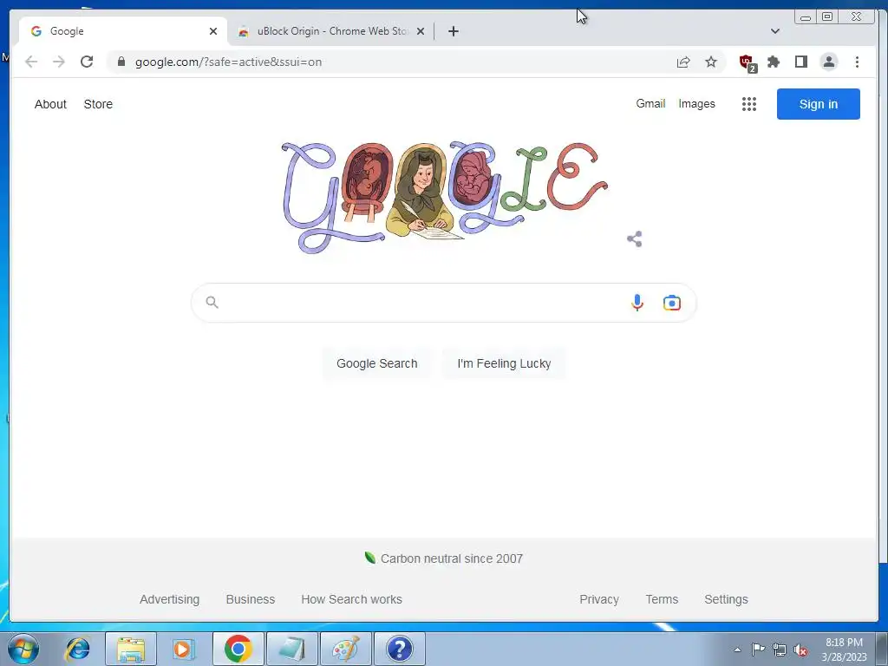Click the padlock site info icon
Screen dimensions: 888x666
click(x=121, y=62)
